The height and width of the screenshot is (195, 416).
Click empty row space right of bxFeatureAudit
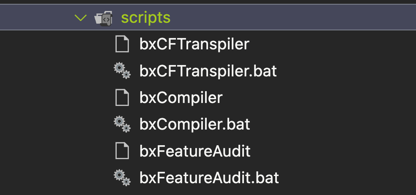(x=330, y=151)
